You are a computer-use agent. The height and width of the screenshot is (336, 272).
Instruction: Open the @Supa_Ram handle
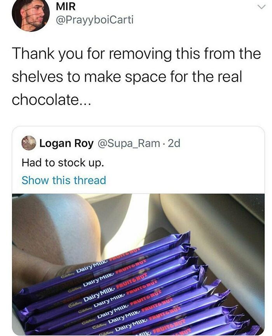[x=129, y=143]
